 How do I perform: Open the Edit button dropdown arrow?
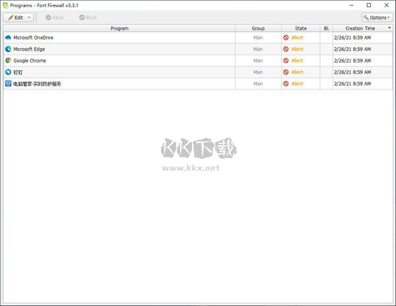click(x=29, y=17)
